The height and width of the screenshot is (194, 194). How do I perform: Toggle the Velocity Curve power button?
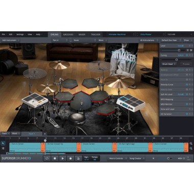point(187,85)
